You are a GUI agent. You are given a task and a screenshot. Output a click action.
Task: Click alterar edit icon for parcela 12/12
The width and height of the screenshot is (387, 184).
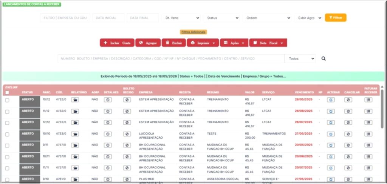click(331, 123)
